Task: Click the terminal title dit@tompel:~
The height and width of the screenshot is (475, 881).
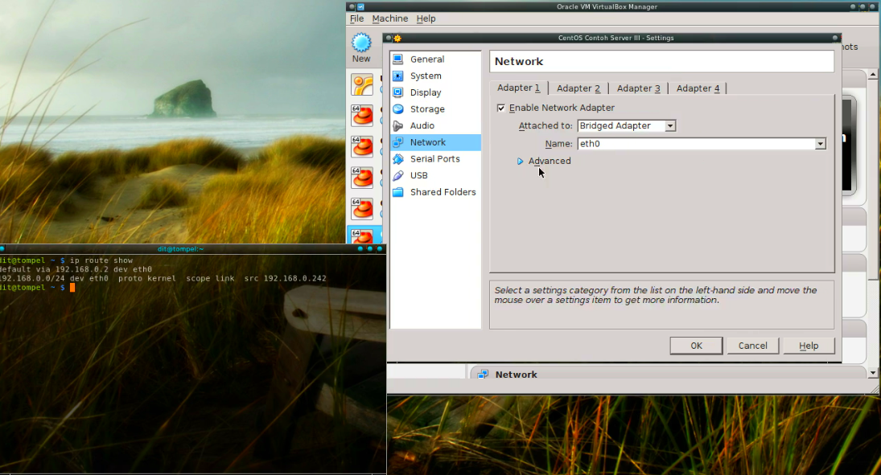Action: (180, 248)
